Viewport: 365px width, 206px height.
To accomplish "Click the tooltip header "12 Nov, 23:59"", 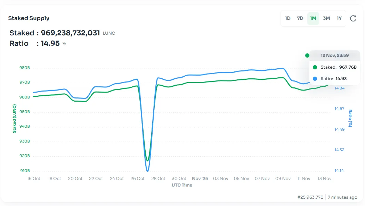I will [334, 55].
